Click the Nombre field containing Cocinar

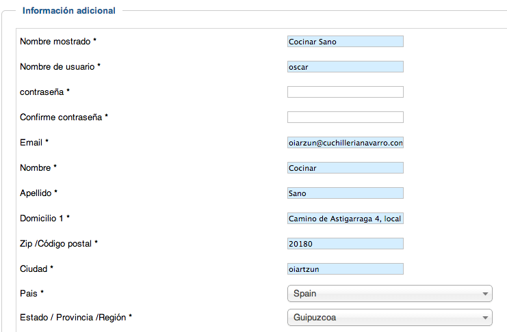point(346,167)
